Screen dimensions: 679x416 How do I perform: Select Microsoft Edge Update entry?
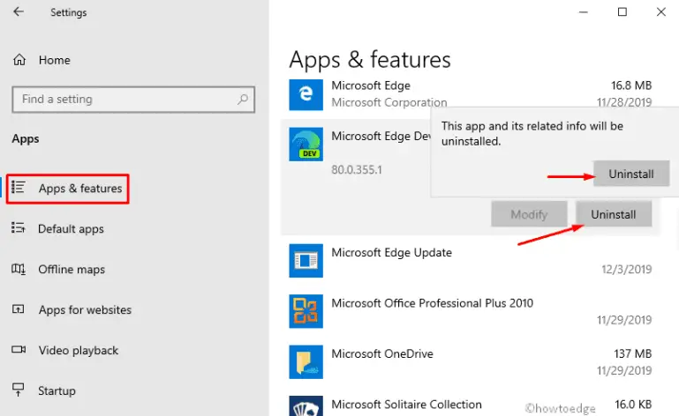click(x=391, y=253)
